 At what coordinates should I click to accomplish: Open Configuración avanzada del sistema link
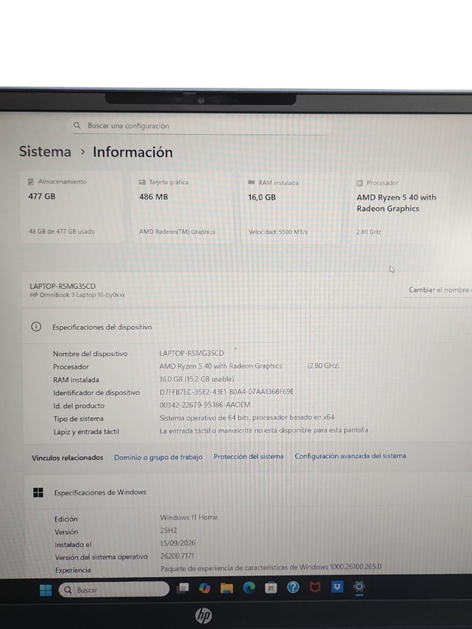tap(350, 456)
